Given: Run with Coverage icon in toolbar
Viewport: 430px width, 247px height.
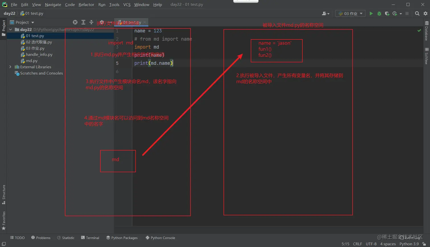Looking at the screenshot, I should click(x=387, y=13).
